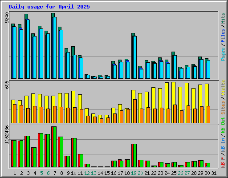Click day 25 on the x-axis
The height and width of the screenshot is (178, 228).
174,173
